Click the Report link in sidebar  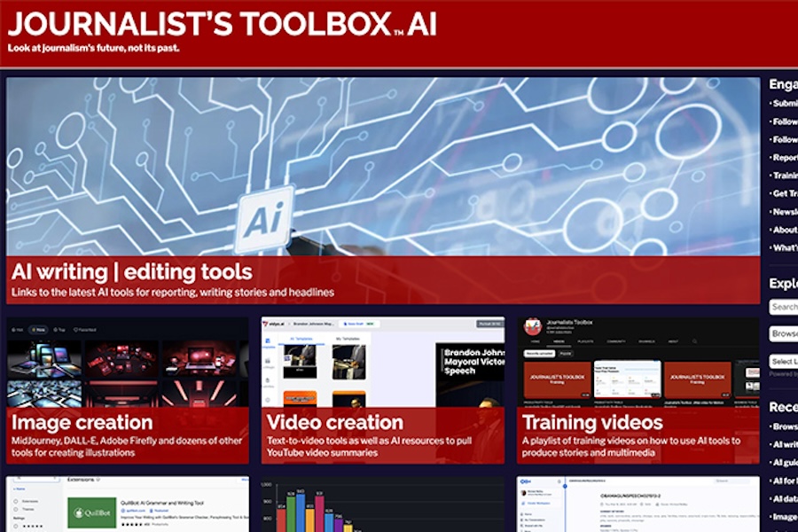(785, 158)
